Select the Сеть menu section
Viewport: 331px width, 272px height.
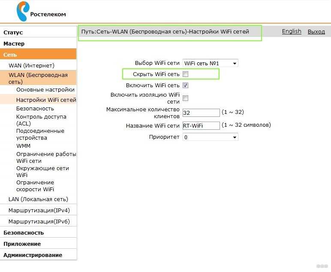[38, 55]
